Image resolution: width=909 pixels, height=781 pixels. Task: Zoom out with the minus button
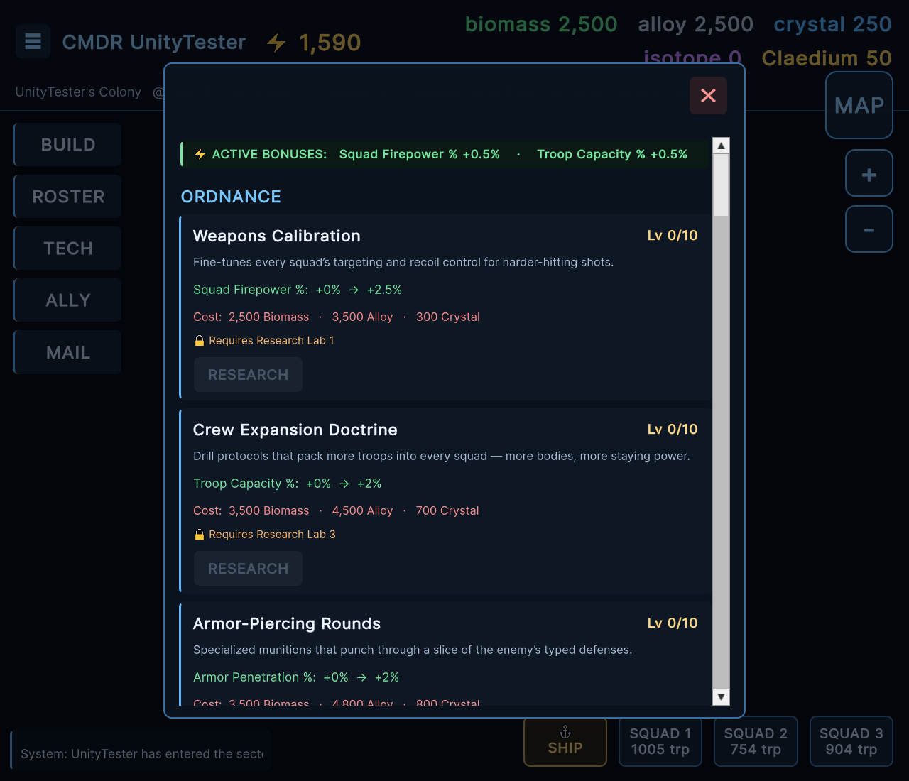coord(869,229)
